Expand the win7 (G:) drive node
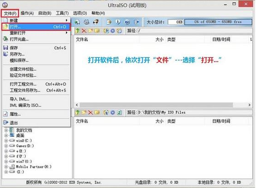The height and width of the screenshot is (188, 256). click(x=6, y=162)
